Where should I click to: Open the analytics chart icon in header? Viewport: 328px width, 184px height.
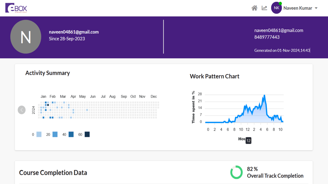pos(264,8)
